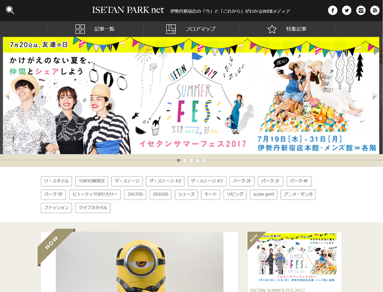Viewport: 383px width, 292px height.
Task: Open the small Summer Fes card thumbnail
Action: click(294, 257)
